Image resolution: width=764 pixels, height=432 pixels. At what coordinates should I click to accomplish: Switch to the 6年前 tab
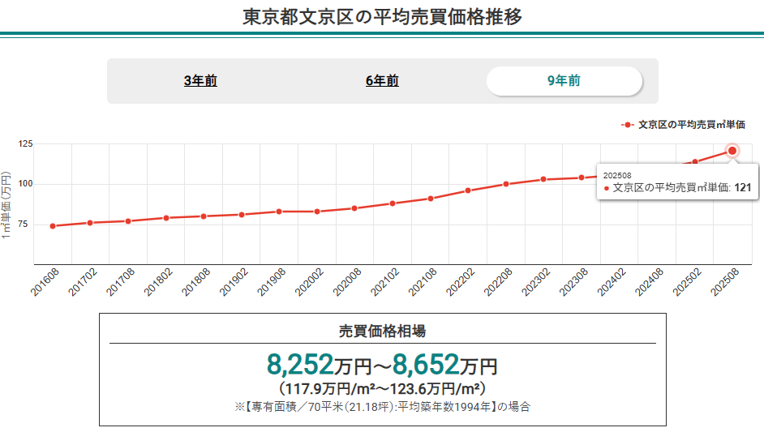(x=382, y=81)
